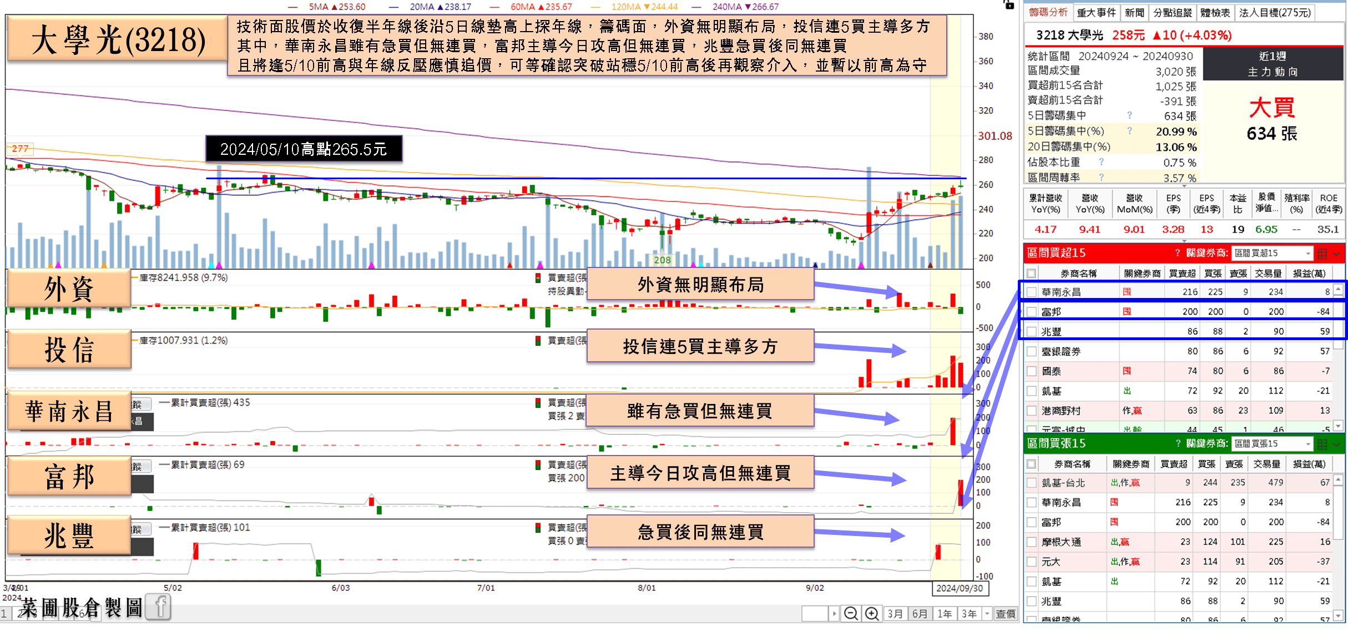Check the 凱基-台北 row in 區間買張15 table
Viewport: 1348px width, 637px height.
pos(1031,483)
